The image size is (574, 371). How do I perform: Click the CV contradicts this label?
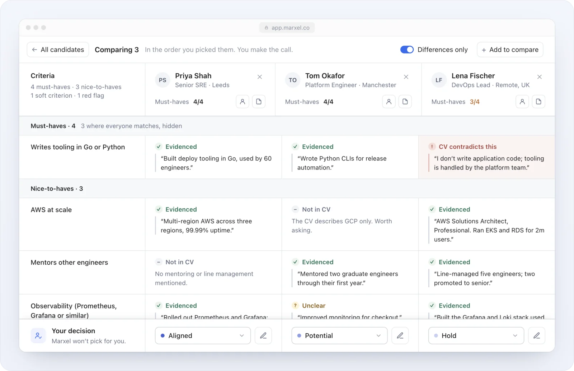tap(467, 147)
